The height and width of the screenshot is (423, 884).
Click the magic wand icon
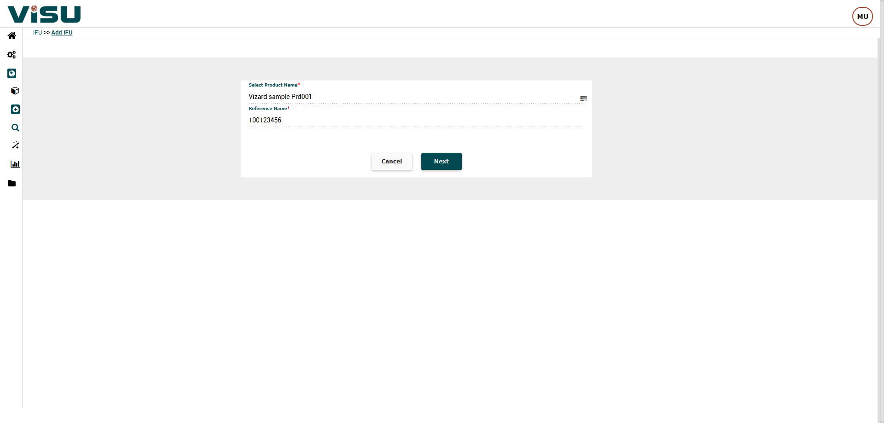click(15, 145)
